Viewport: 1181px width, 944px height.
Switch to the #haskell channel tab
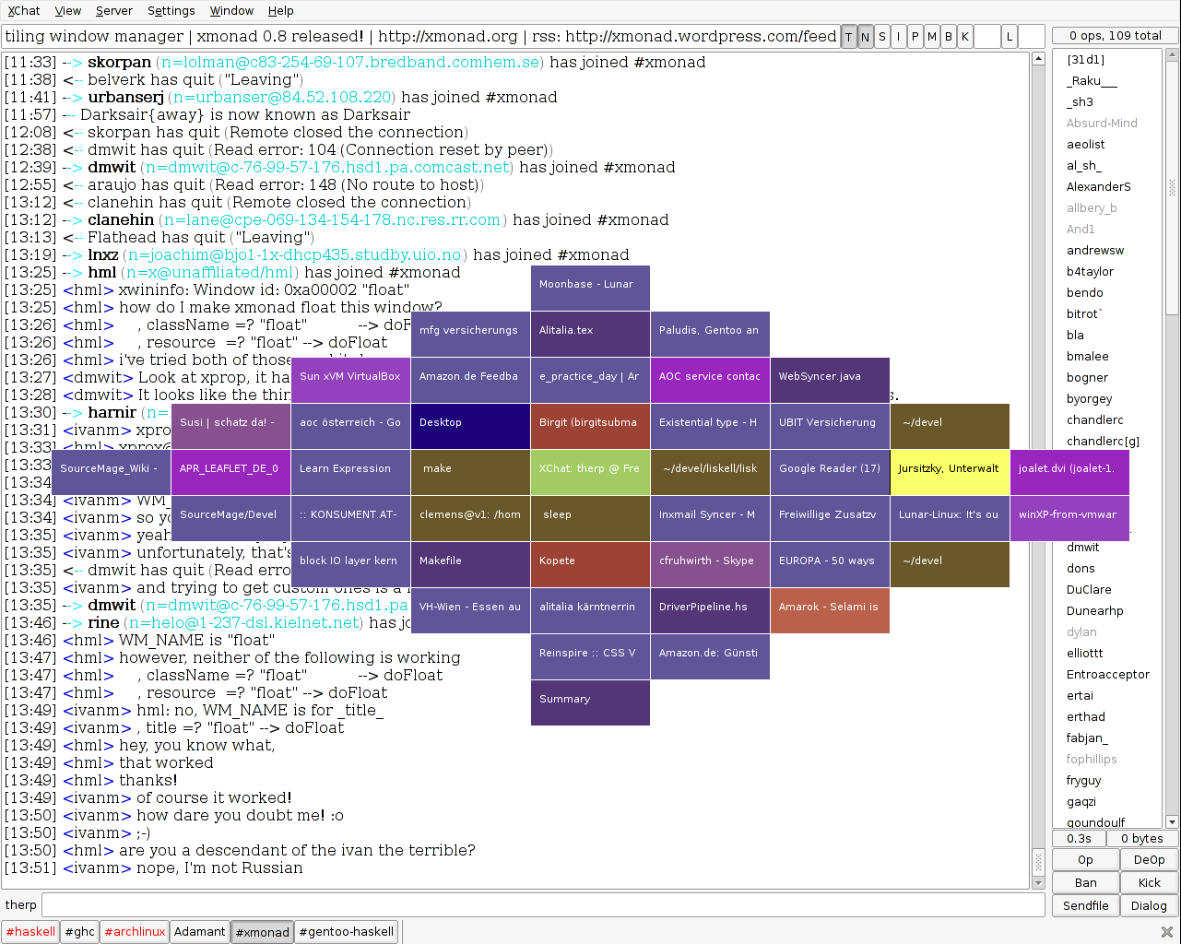[30, 931]
